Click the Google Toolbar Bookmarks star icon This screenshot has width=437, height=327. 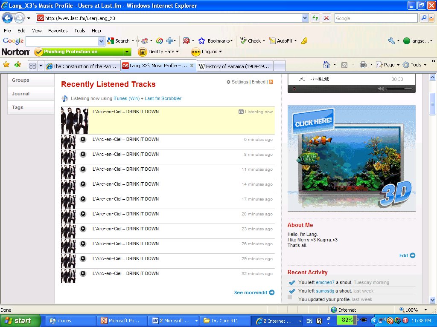click(201, 41)
